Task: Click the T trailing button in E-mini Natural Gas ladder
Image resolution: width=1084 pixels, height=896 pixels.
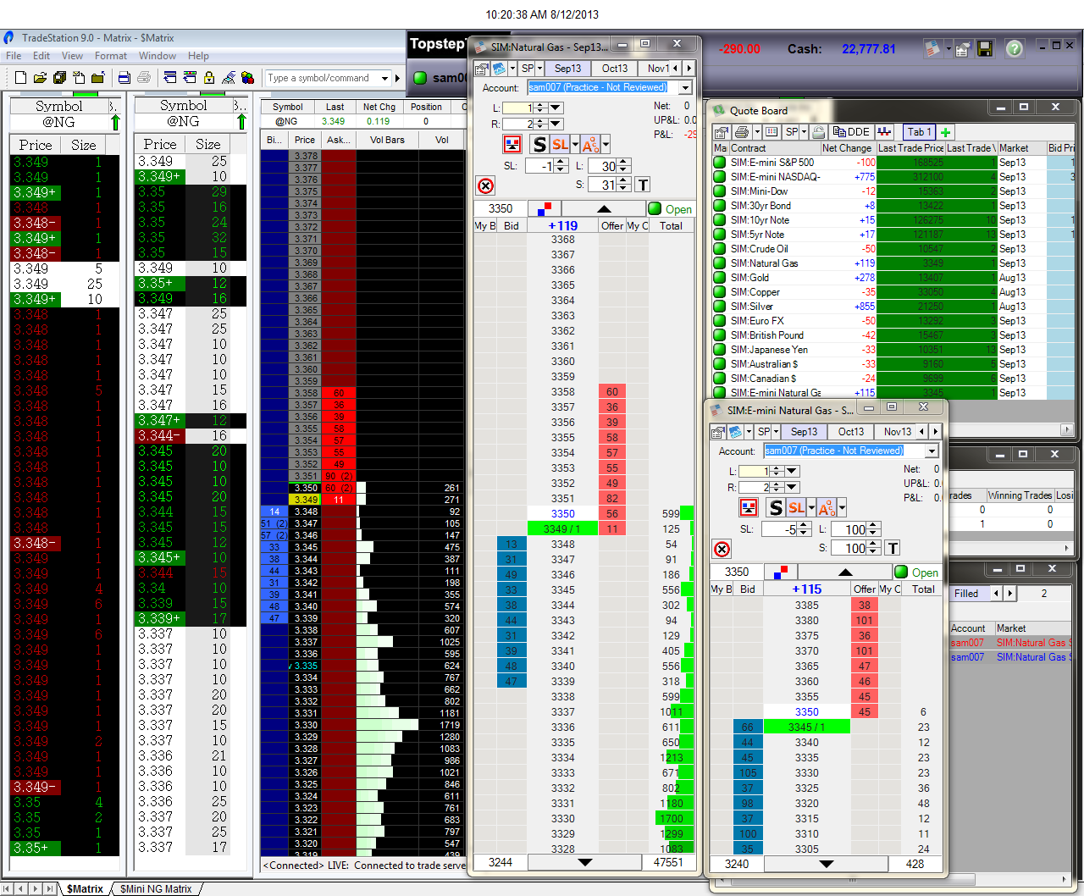Action: [893, 548]
